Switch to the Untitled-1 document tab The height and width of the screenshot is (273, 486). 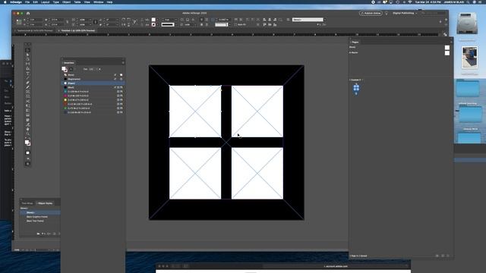coord(77,30)
